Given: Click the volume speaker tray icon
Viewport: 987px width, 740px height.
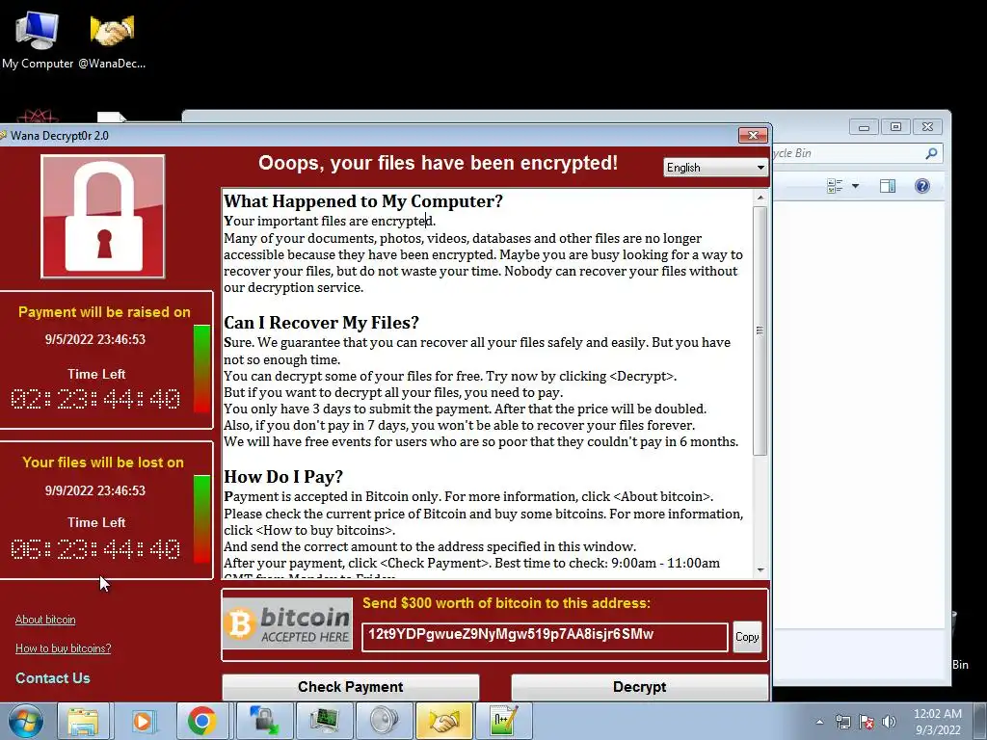Looking at the screenshot, I should tap(889, 722).
